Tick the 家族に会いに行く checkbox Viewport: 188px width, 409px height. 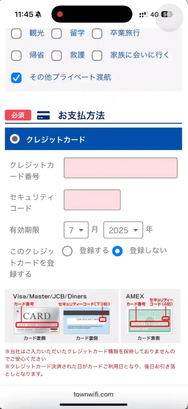[x=97, y=56]
